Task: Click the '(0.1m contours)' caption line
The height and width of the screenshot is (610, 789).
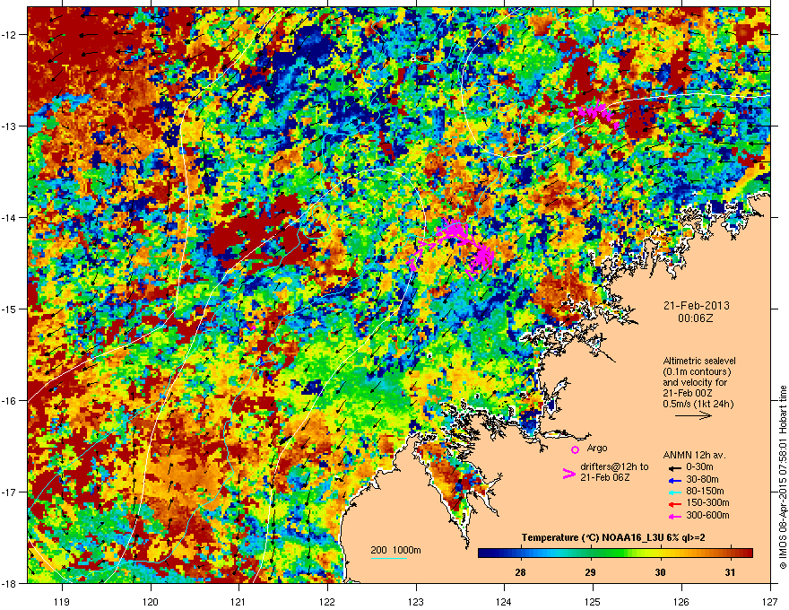Action: (x=697, y=371)
